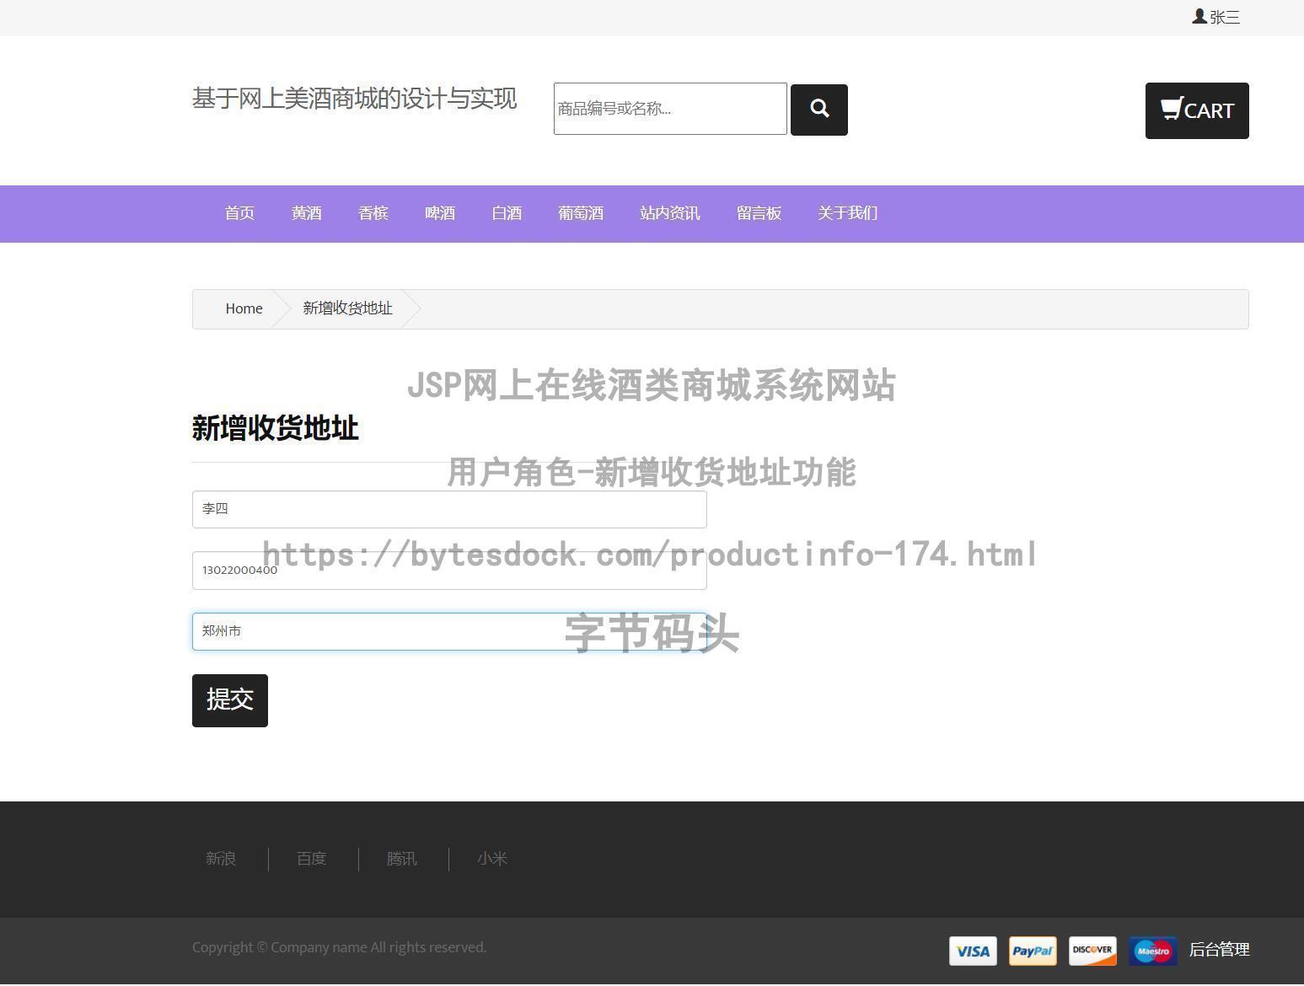Open the 首页 navigation menu item
Screen dimensions: 1304x986
coord(239,213)
